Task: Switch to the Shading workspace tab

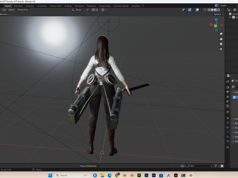Action: (x=68, y=6)
